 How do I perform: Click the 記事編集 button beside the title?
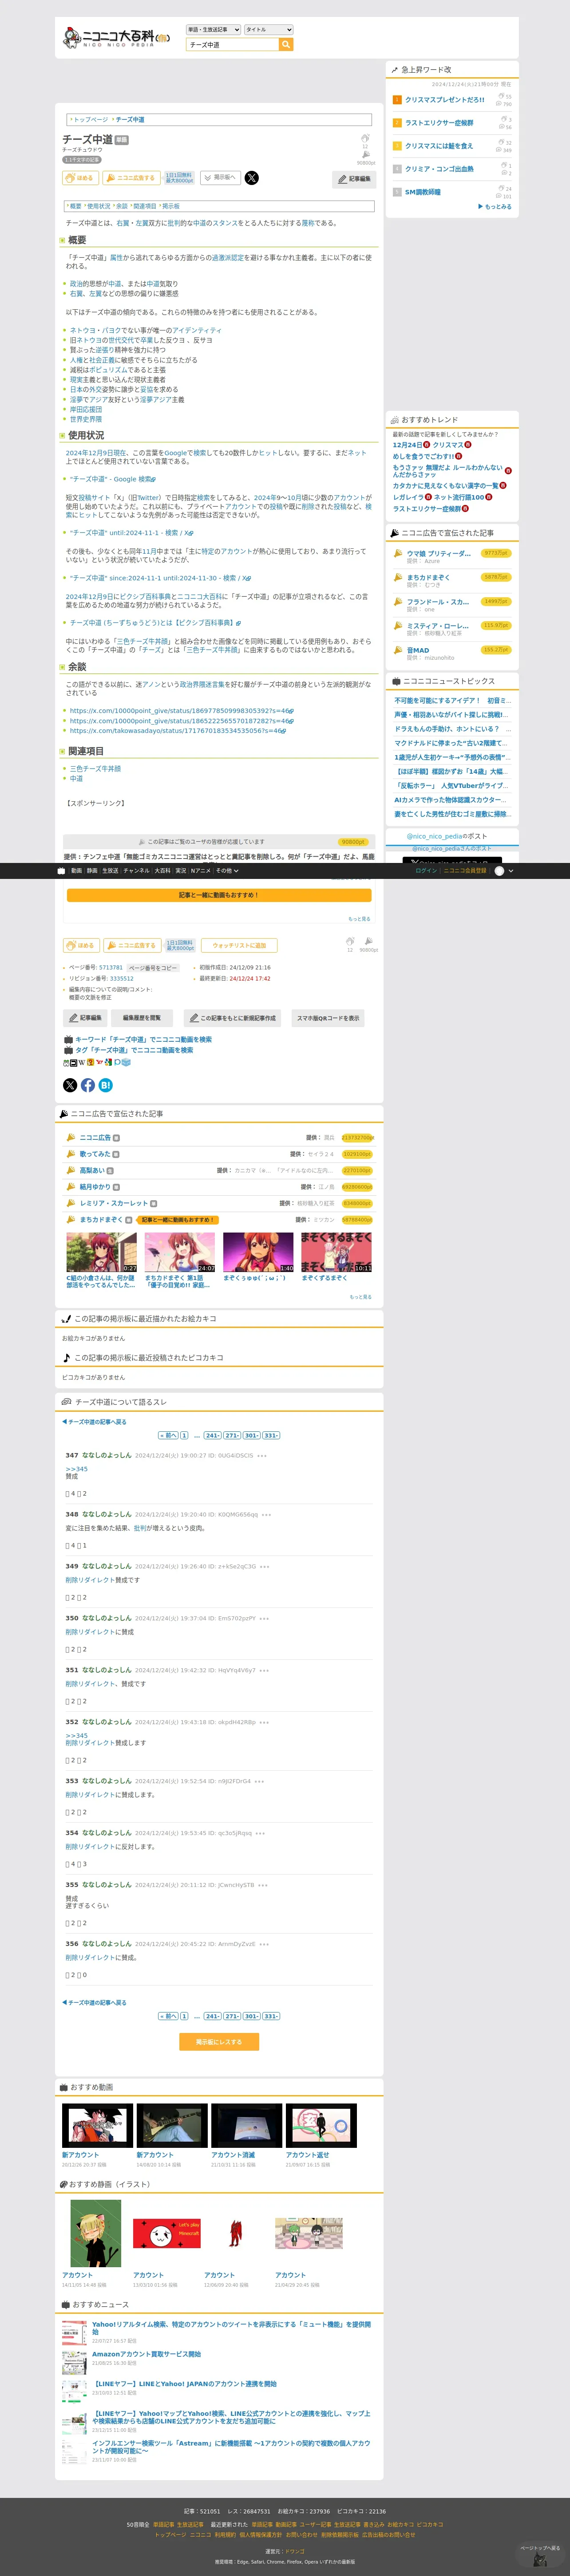(x=354, y=179)
